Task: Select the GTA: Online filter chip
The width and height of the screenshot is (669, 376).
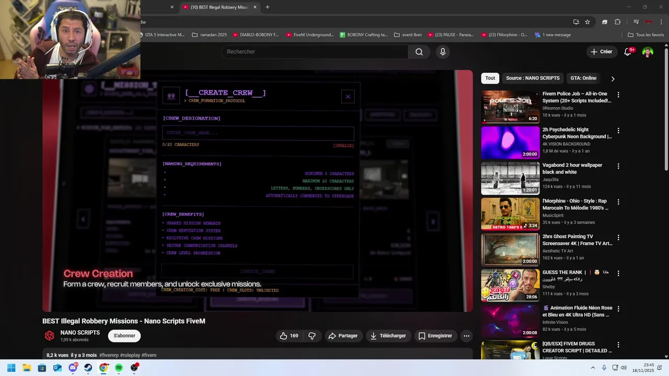Action: [x=583, y=78]
